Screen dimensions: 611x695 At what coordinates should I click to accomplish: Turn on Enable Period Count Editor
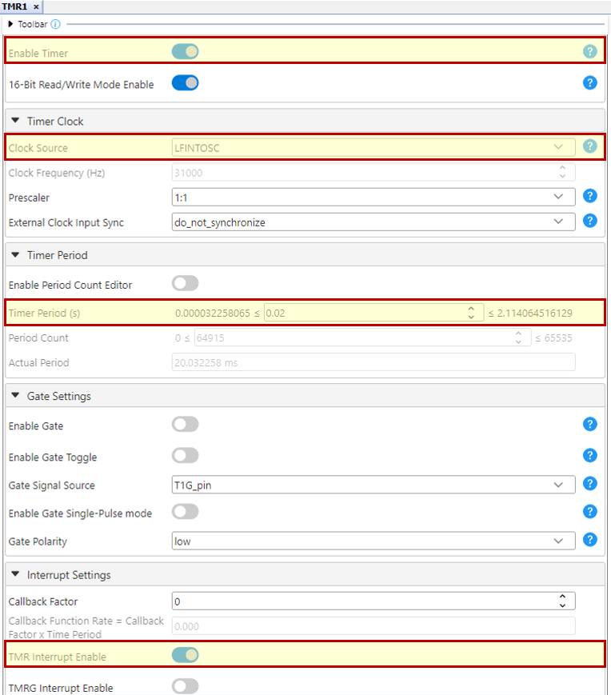[185, 284]
